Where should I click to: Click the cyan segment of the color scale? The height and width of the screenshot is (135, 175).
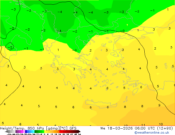tap(33, 131)
